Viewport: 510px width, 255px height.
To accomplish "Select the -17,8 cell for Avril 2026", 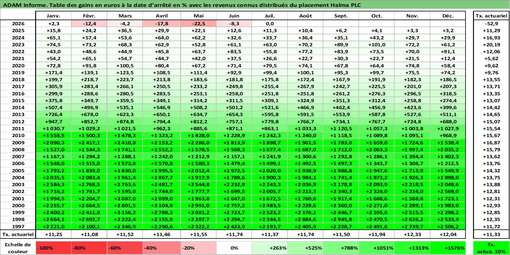I will click(162, 24).
